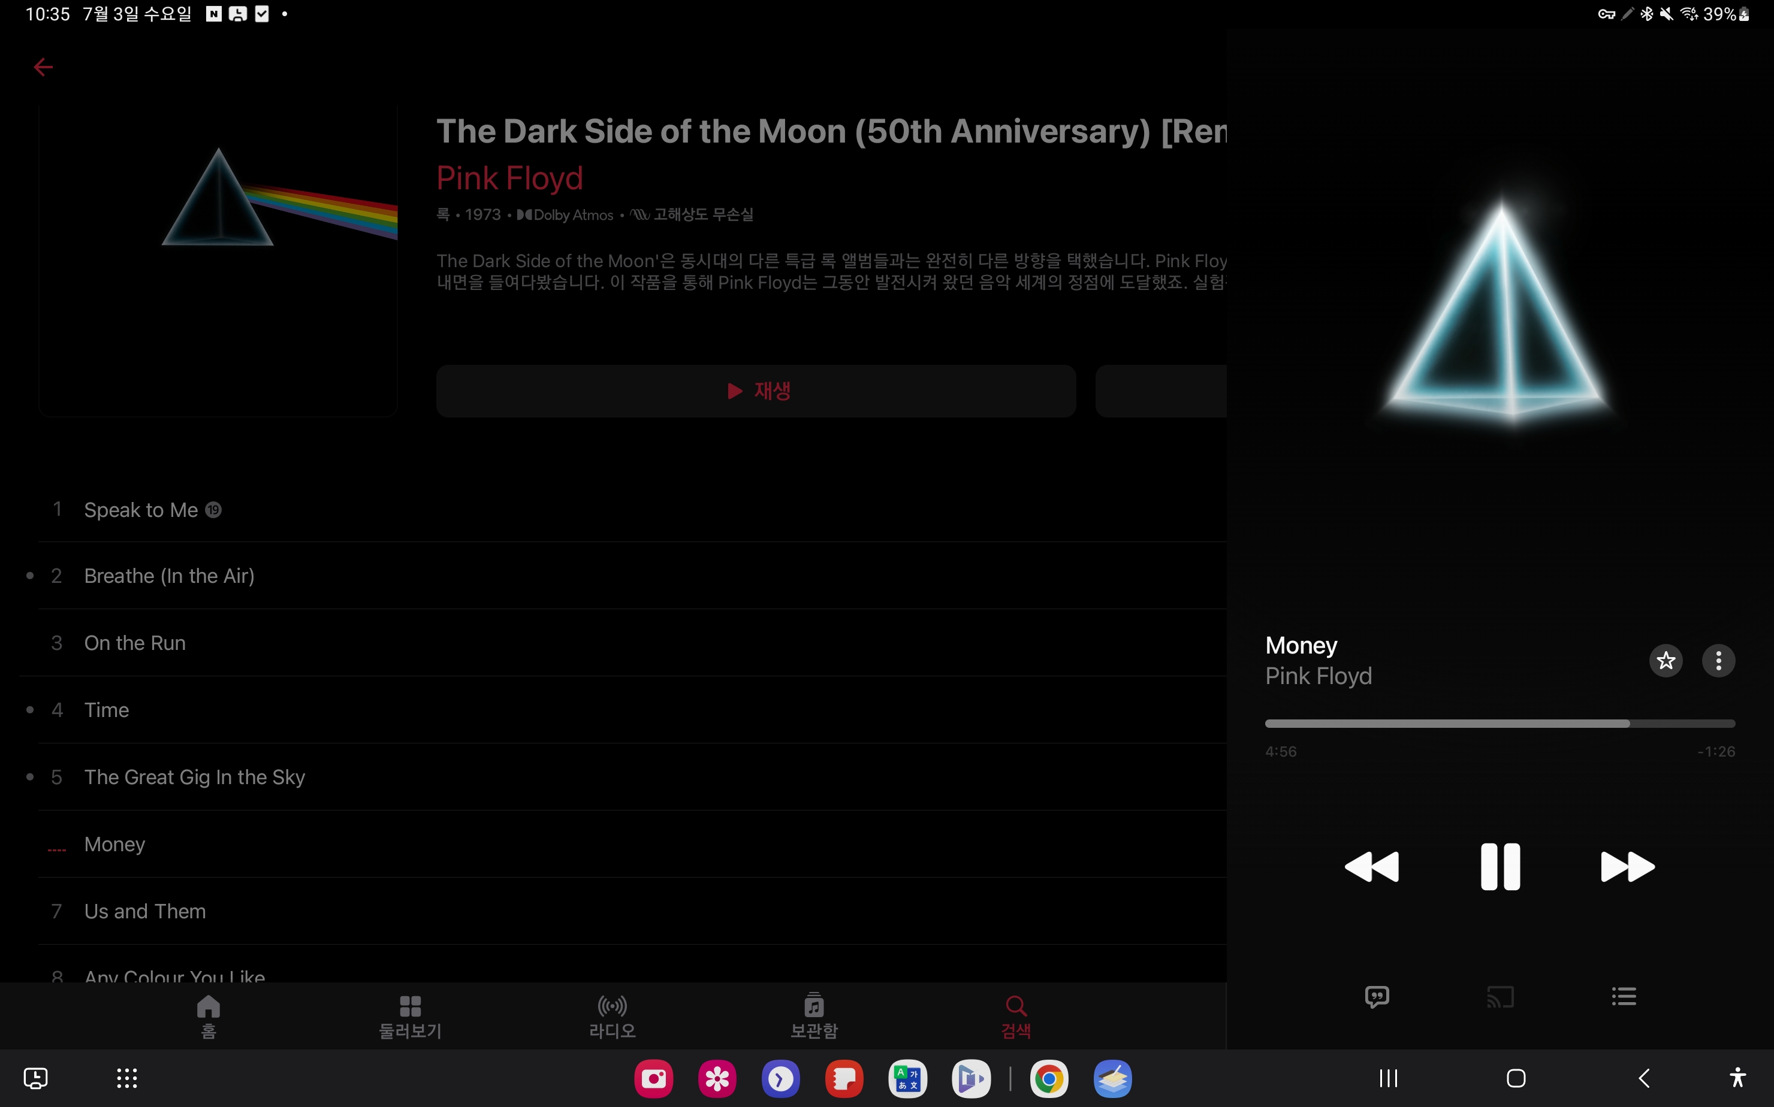The width and height of the screenshot is (1774, 1107).
Task: Tap the recents navigation button
Action: [x=1388, y=1078]
